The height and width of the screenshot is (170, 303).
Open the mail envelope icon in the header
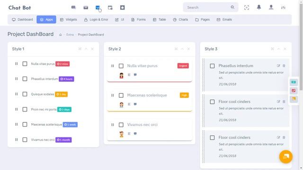tap(86, 8)
